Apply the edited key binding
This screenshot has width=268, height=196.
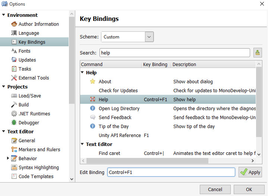(x=250, y=172)
